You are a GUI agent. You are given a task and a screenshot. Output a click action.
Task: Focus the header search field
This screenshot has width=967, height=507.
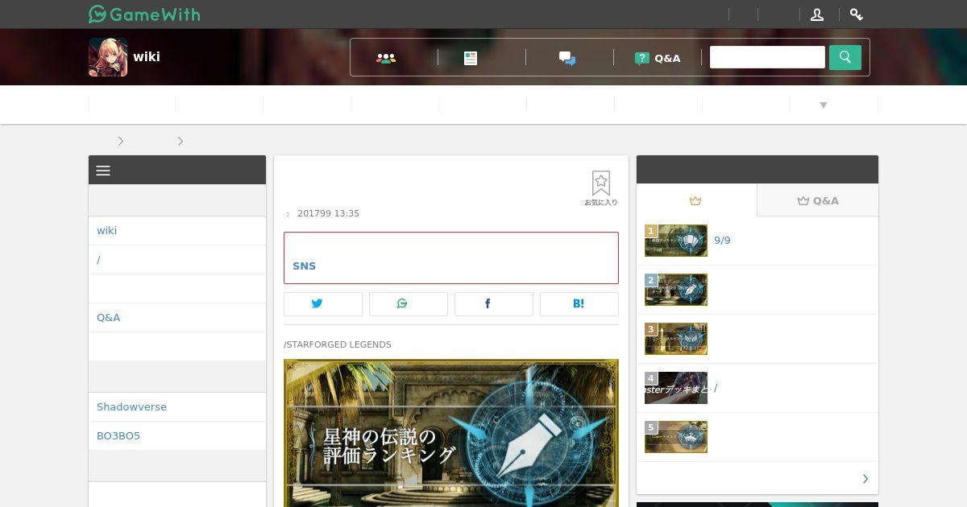pyautogui.click(x=767, y=57)
